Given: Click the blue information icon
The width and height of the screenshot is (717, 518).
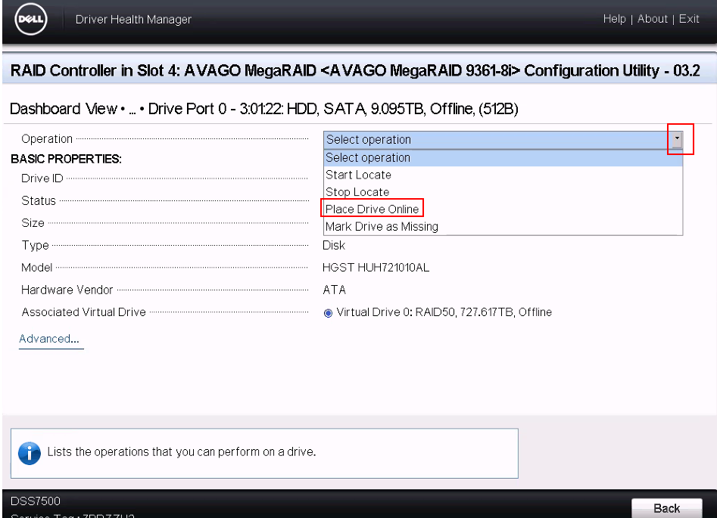Looking at the screenshot, I should point(30,453).
